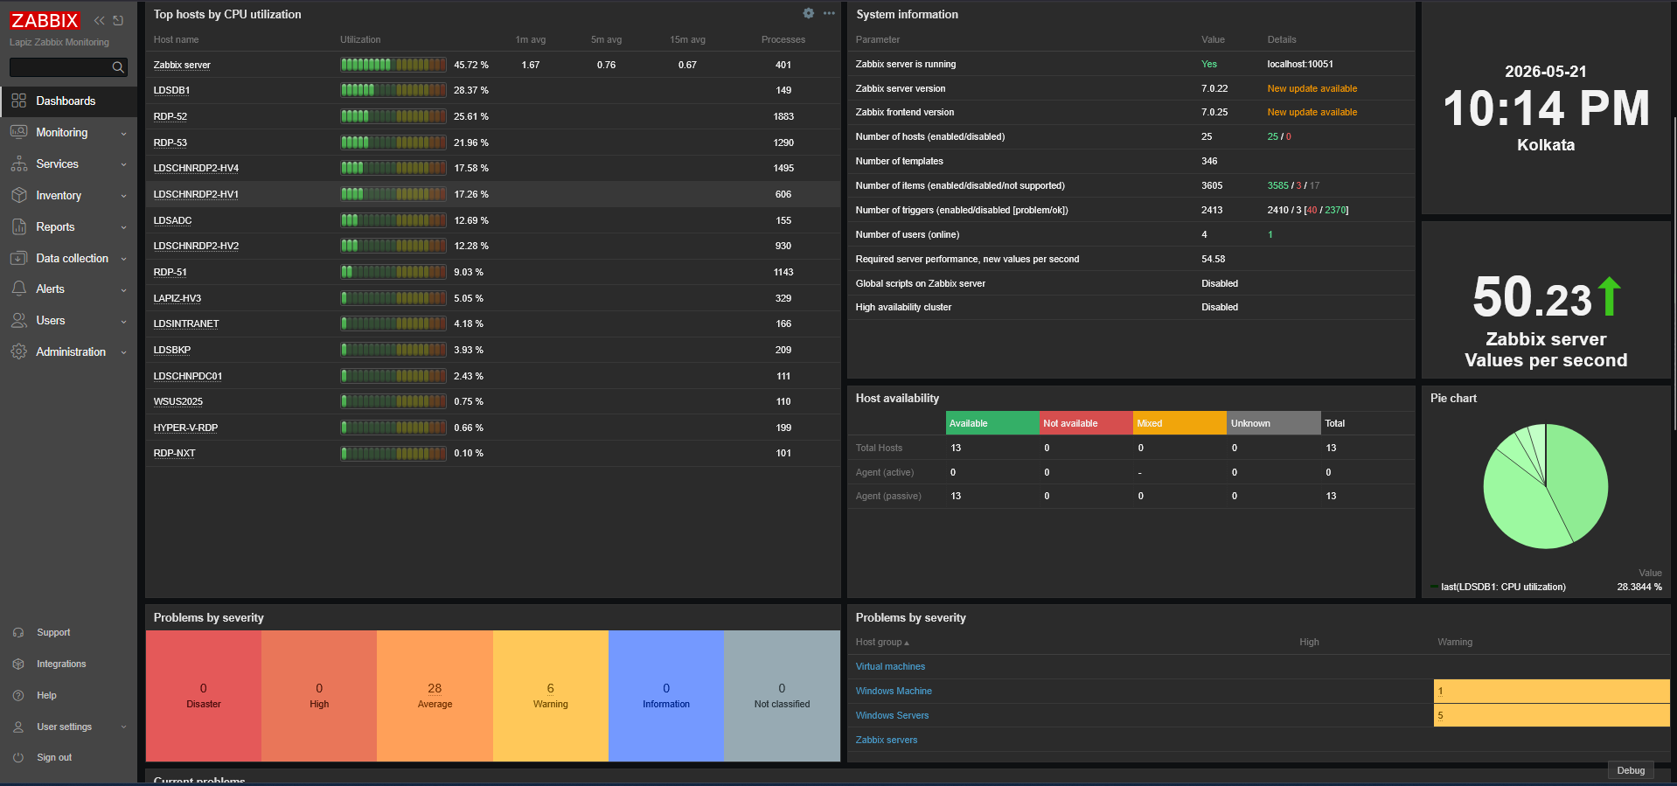This screenshot has width=1677, height=786.
Task: Expand the Alerts menu chevron
Action: click(123, 289)
